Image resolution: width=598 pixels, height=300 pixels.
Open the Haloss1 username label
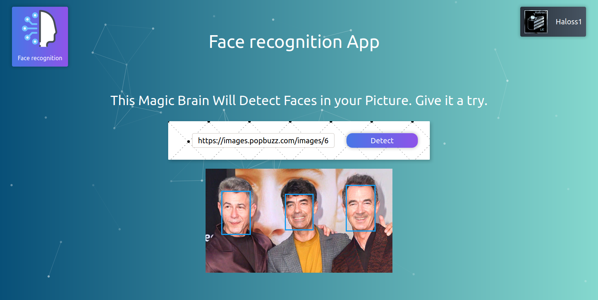point(568,22)
